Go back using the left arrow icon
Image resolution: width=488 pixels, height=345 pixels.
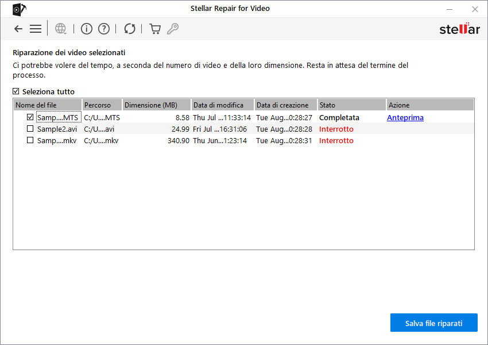pos(18,29)
